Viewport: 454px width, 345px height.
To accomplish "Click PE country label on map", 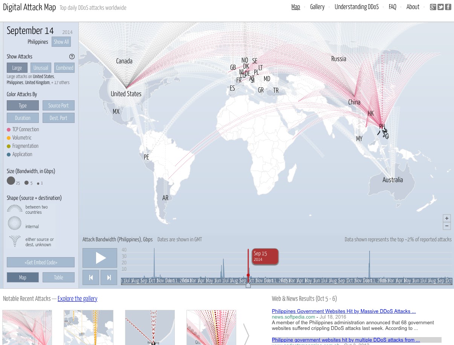I will click(147, 158).
